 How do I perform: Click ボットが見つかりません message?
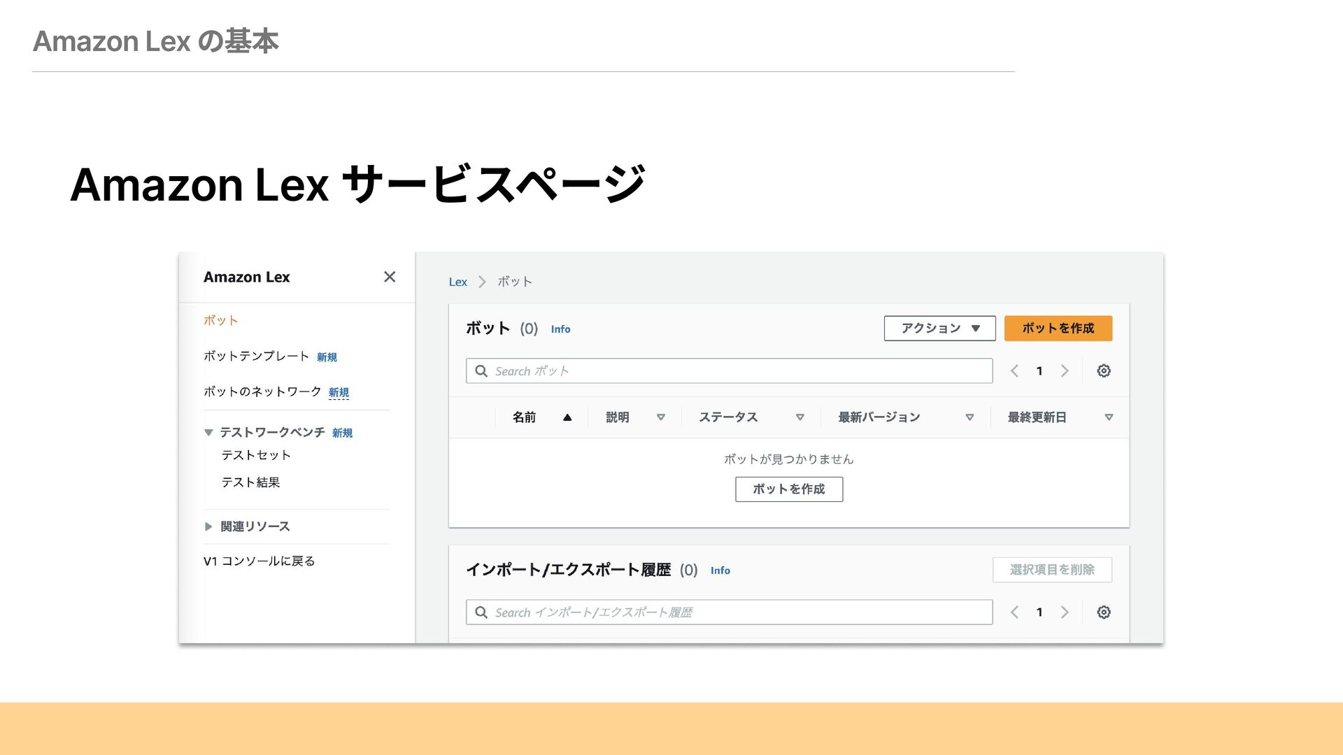(x=788, y=459)
